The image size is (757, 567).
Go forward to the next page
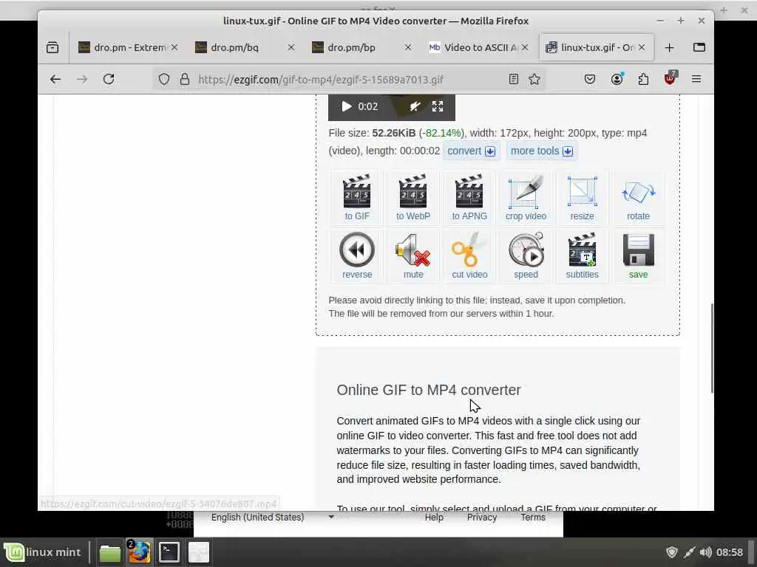[82, 79]
